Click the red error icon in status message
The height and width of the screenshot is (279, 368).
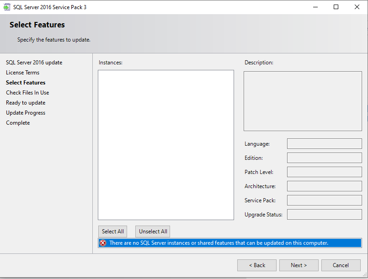point(103,243)
